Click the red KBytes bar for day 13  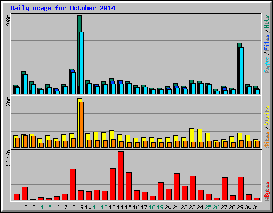(x=113, y=184)
